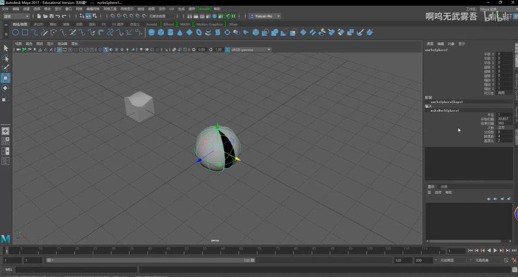Click the New scene icon
This screenshot has width=518, height=277.
pos(39,16)
